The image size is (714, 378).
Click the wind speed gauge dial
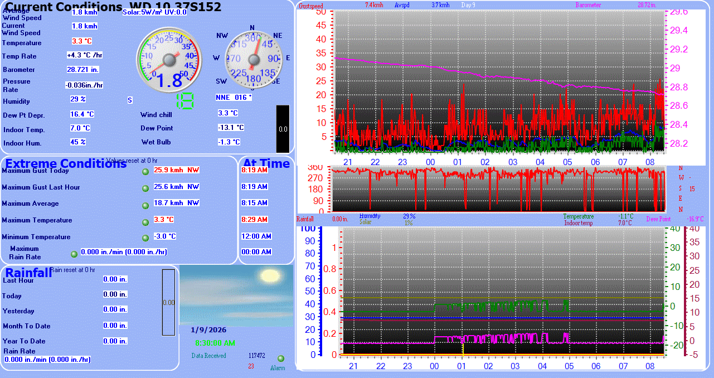(x=168, y=59)
